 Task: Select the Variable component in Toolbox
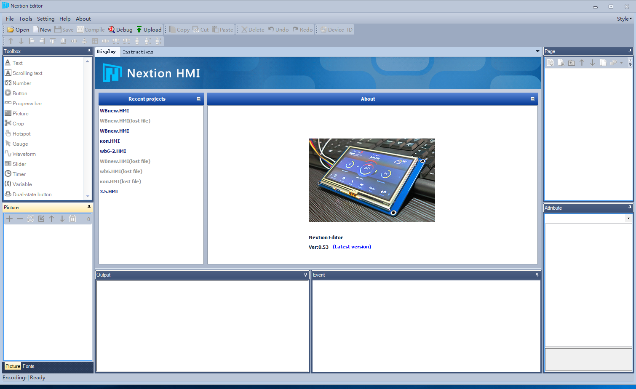(x=18, y=184)
